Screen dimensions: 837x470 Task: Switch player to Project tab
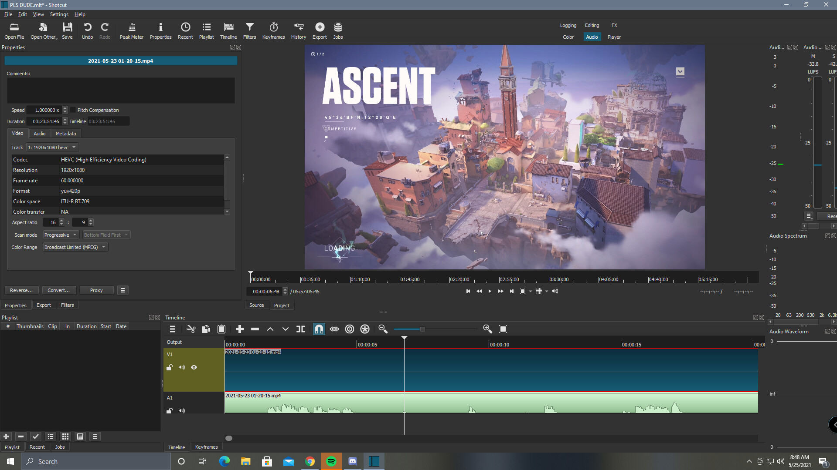[x=282, y=305]
